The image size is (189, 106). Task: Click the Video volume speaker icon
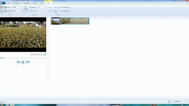pos(1,7)
